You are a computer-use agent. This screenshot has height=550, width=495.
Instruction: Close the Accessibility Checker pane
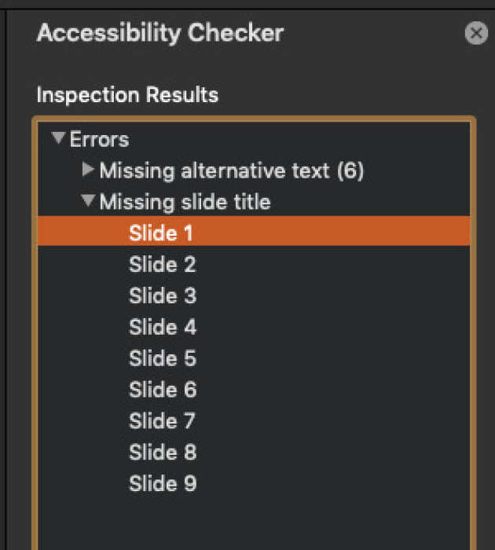pos(476,33)
